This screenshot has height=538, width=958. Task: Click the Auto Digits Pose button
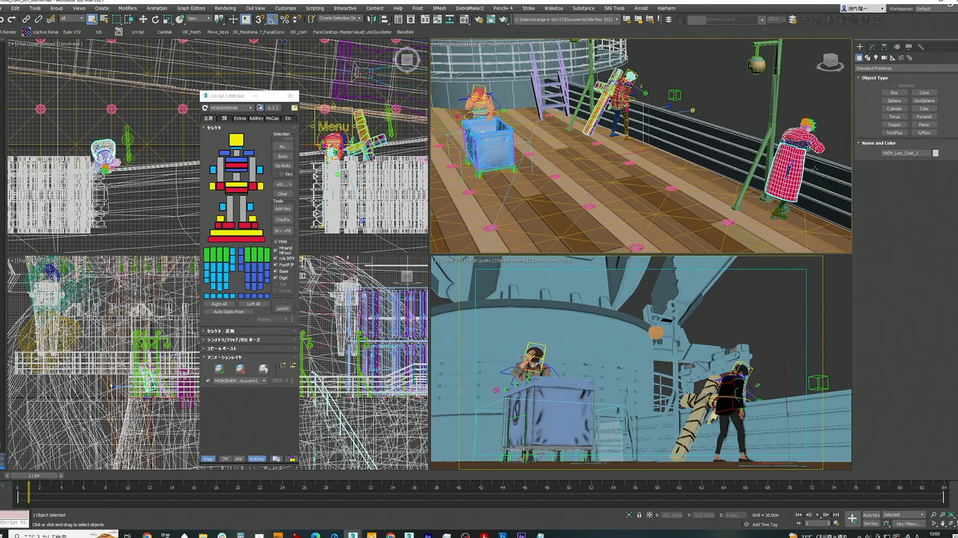(228, 312)
